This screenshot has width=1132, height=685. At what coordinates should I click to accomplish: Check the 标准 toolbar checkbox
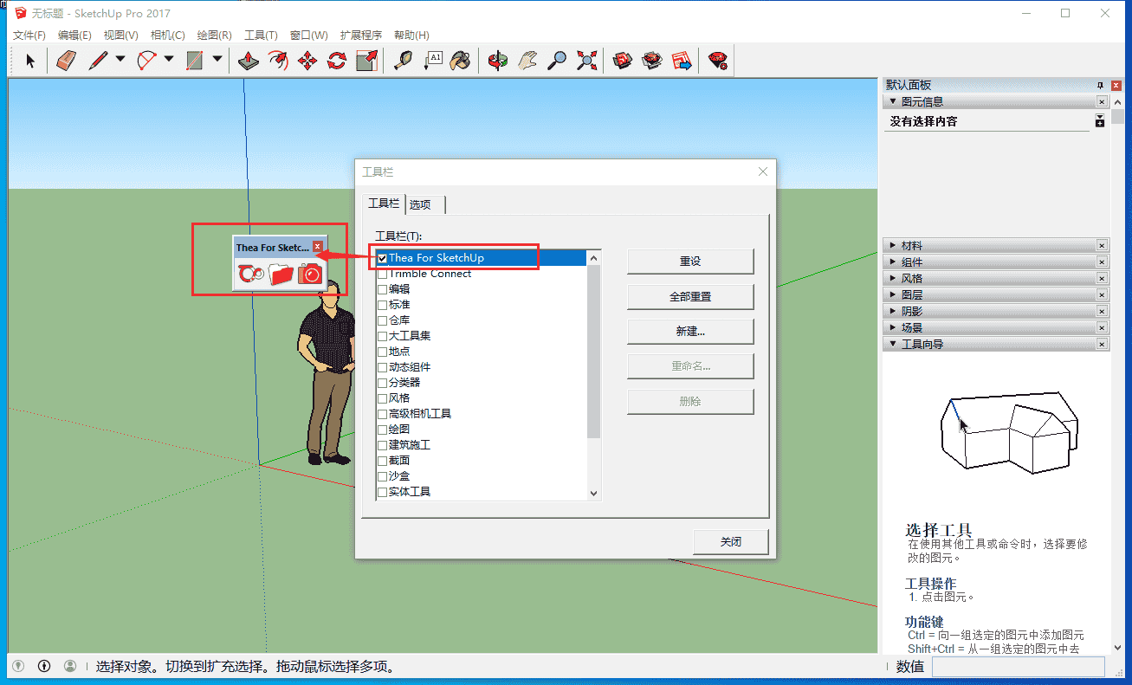[x=382, y=305]
